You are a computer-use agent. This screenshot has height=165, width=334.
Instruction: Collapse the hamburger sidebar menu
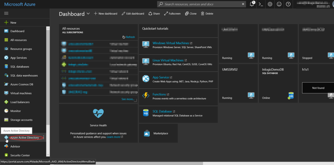6,13
